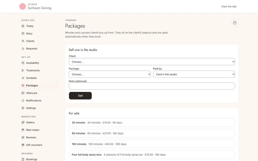Click the View the site link
This screenshot has height=161, width=258.
pos(229,6)
